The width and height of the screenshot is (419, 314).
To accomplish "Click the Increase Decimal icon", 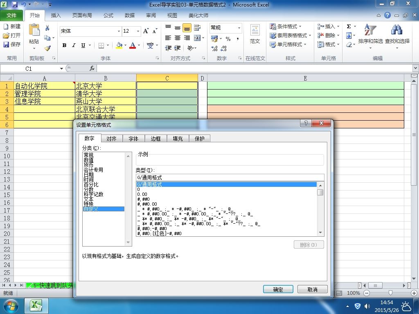I will [x=214, y=48].
